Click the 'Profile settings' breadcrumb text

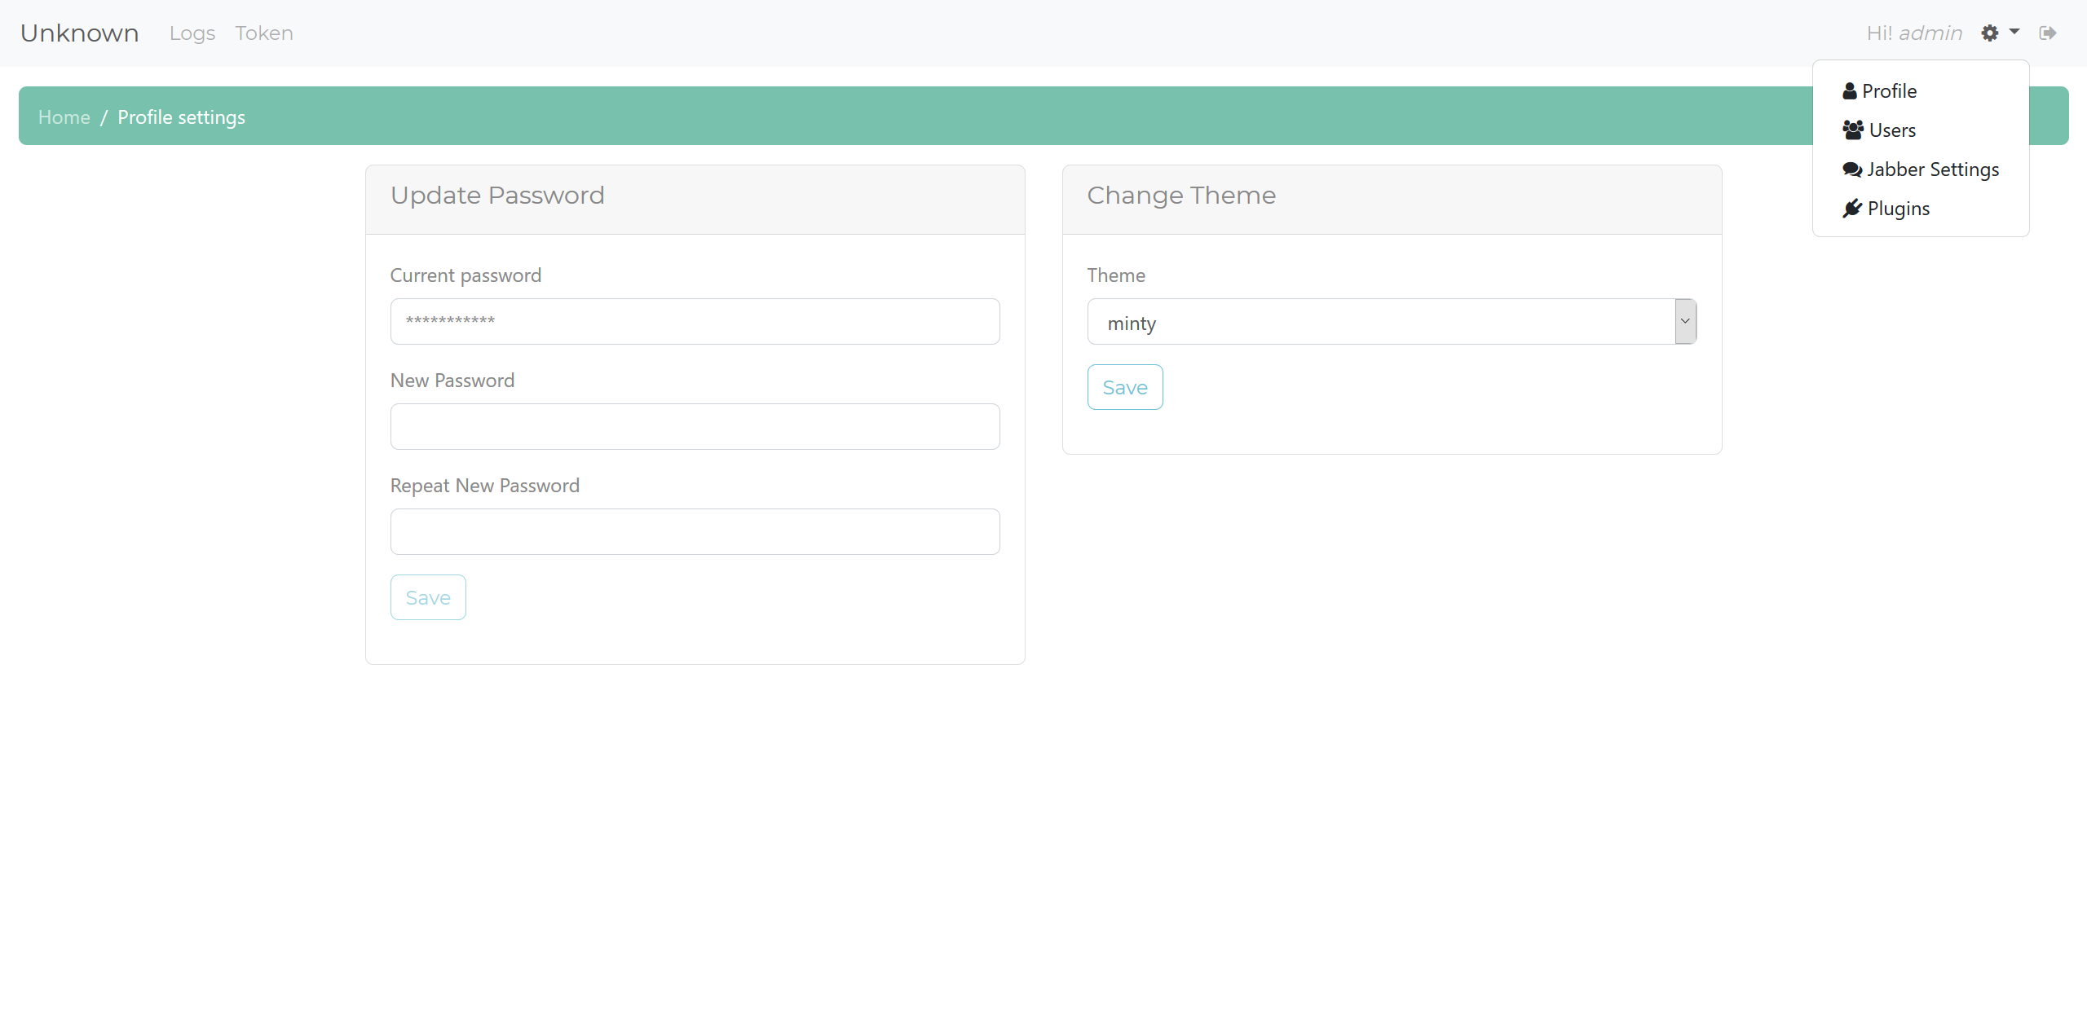click(181, 117)
